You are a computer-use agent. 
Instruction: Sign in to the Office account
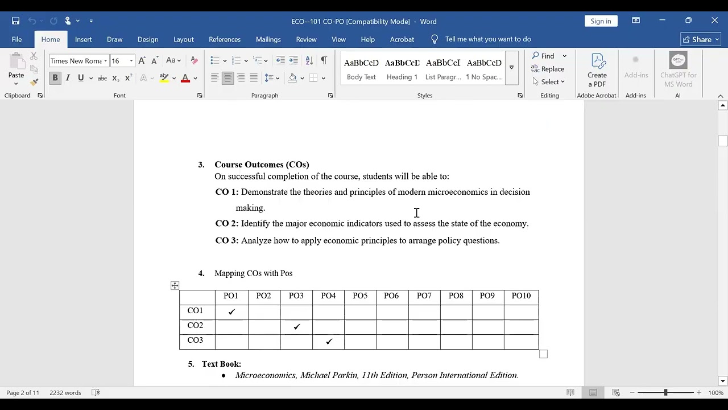click(x=601, y=21)
